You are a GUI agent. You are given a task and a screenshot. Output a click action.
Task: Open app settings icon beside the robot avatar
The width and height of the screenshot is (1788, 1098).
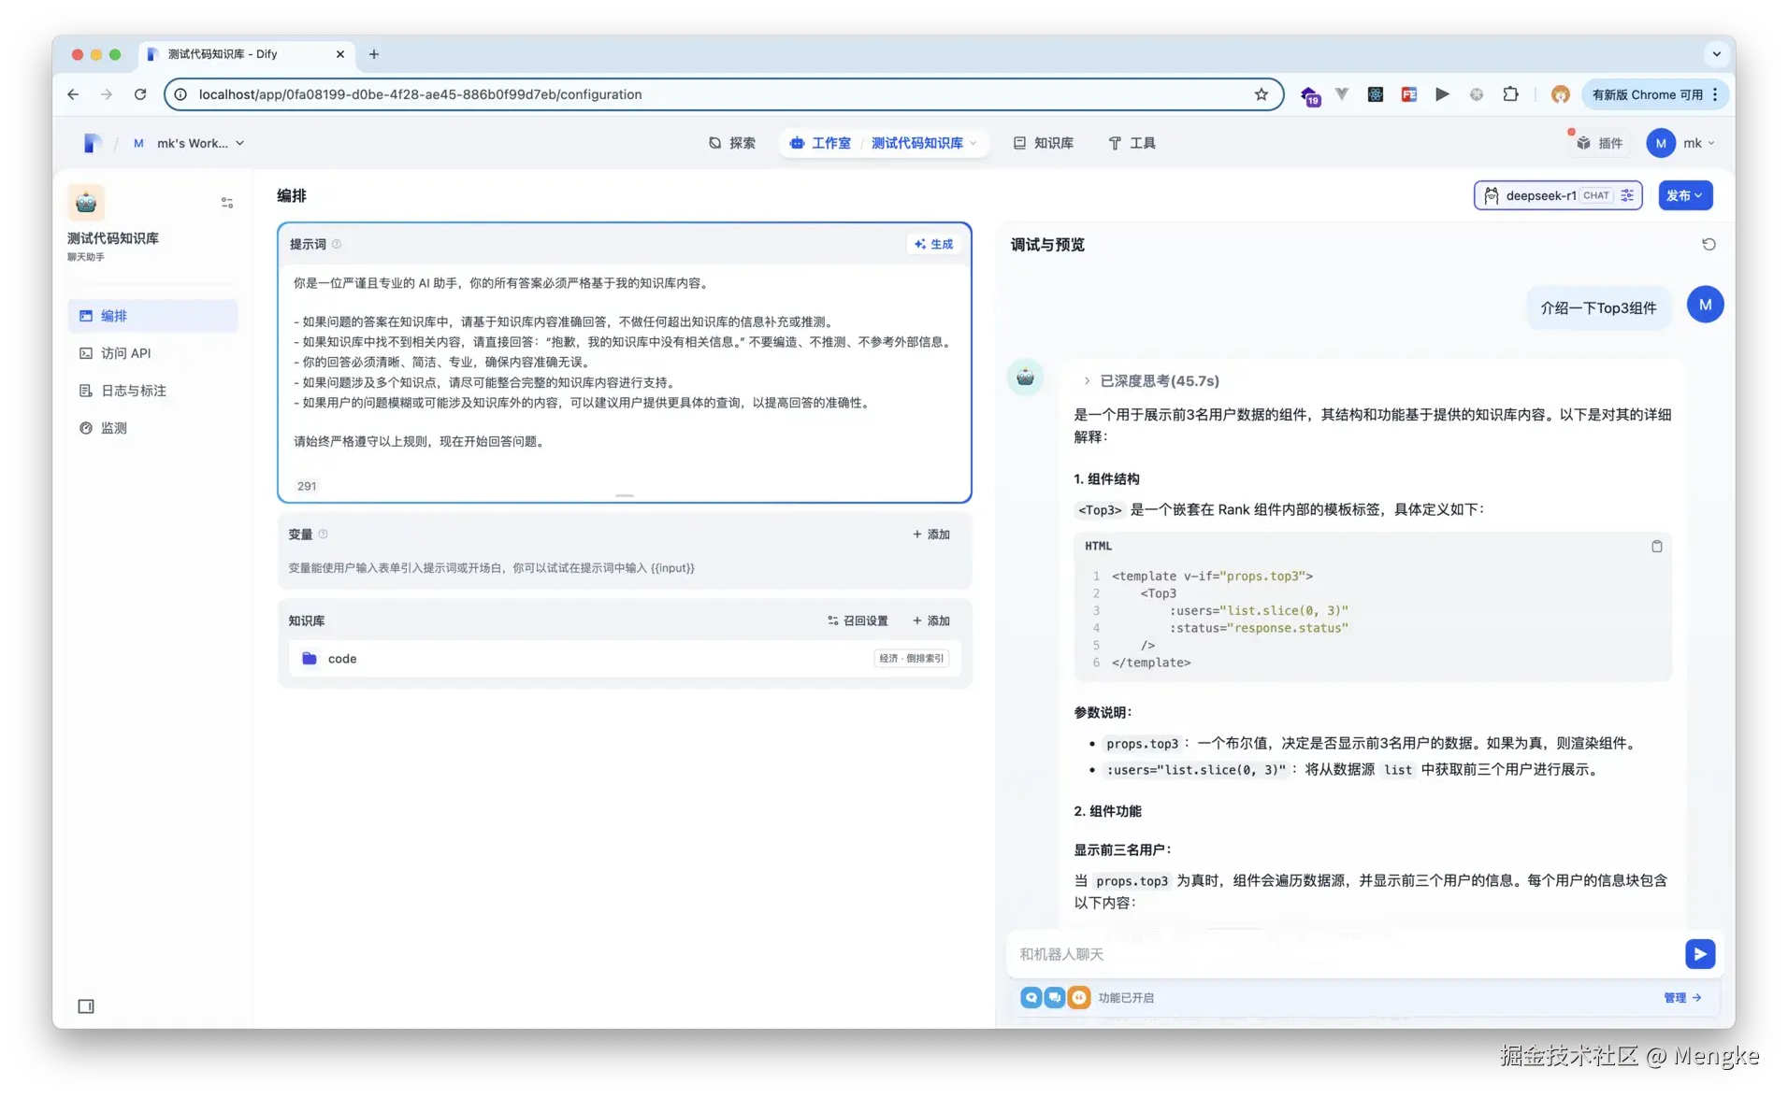(x=227, y=203)
